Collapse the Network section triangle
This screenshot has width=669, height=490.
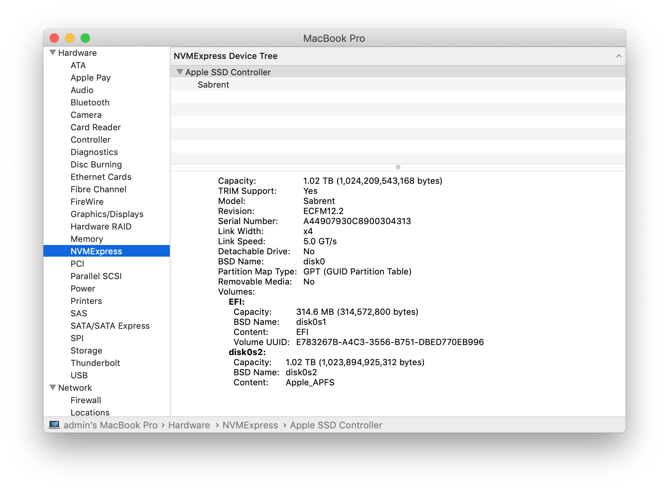[x=53, y=387]
